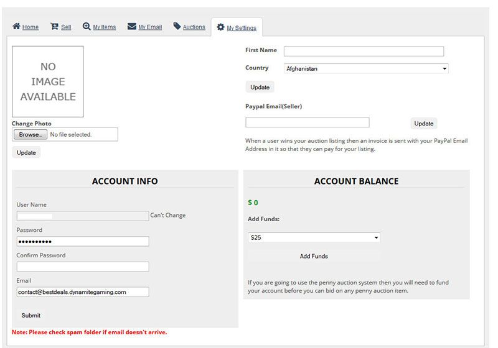Switch to the Auctions tab
Viewport: 498px width, 348px height.
click(194, 27)
